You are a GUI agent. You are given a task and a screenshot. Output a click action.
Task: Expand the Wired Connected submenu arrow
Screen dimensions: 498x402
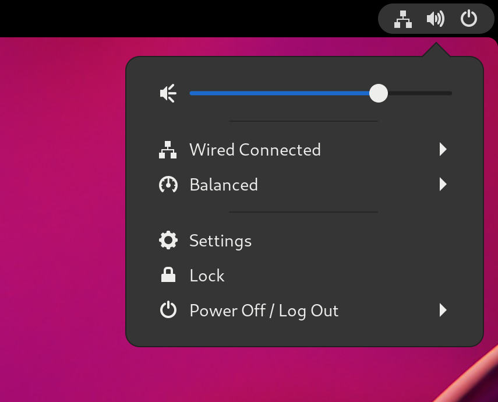[443, 150]
